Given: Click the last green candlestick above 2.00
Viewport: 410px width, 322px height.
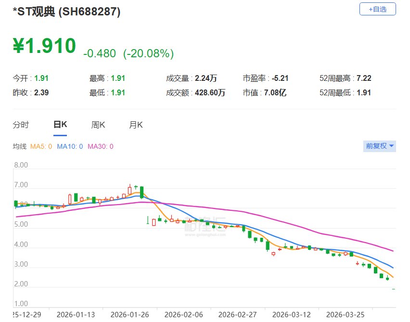Looking at the screenshot, I should pos(387,278).
